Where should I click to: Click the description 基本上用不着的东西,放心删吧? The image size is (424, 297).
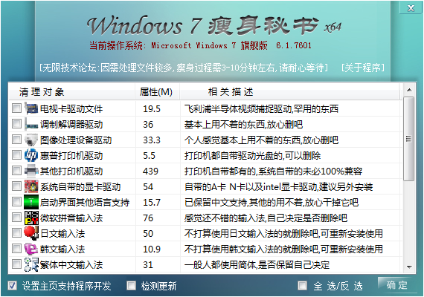pyautogui.click(x=243, y=125)
